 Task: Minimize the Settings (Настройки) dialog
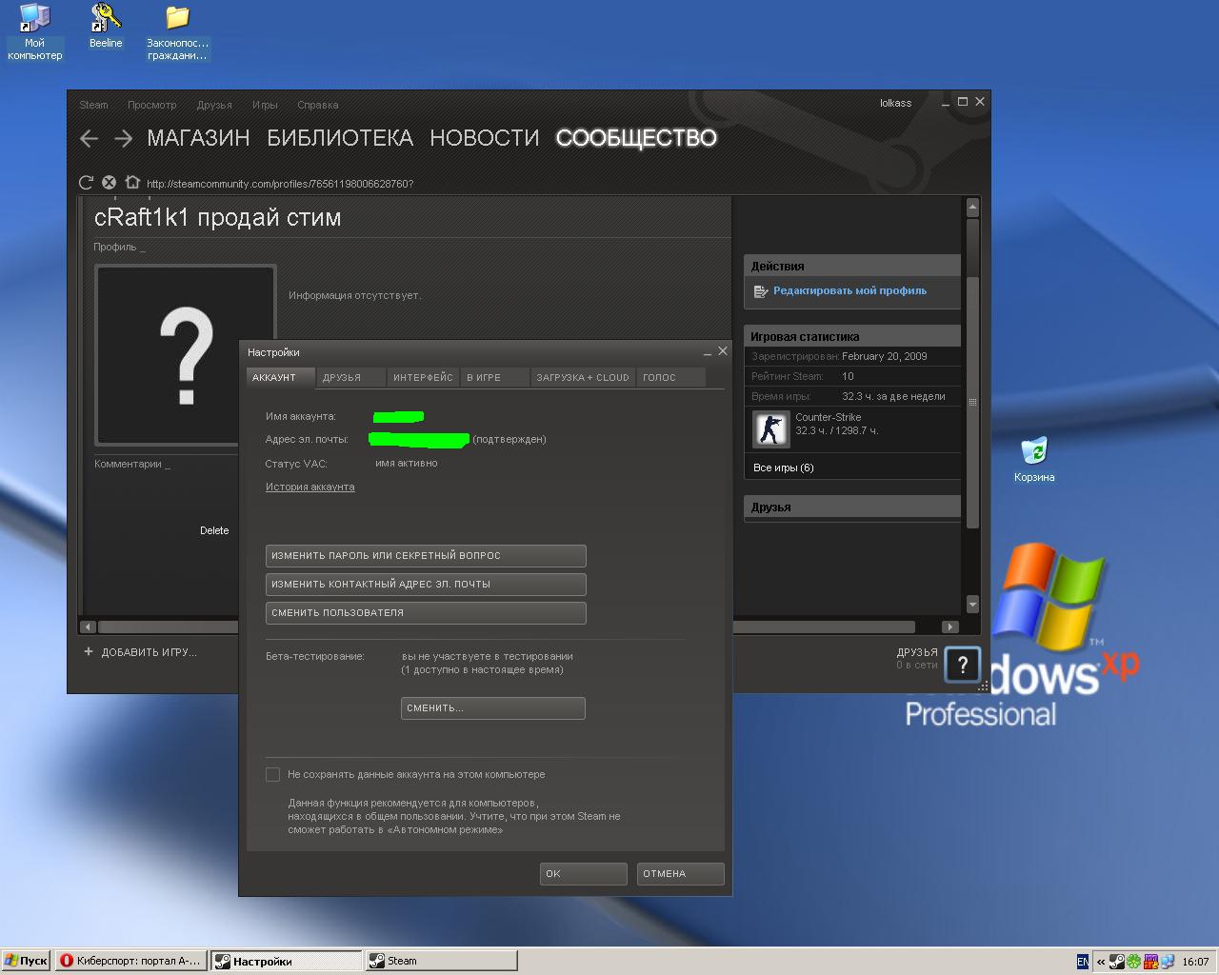pos(708,352)
